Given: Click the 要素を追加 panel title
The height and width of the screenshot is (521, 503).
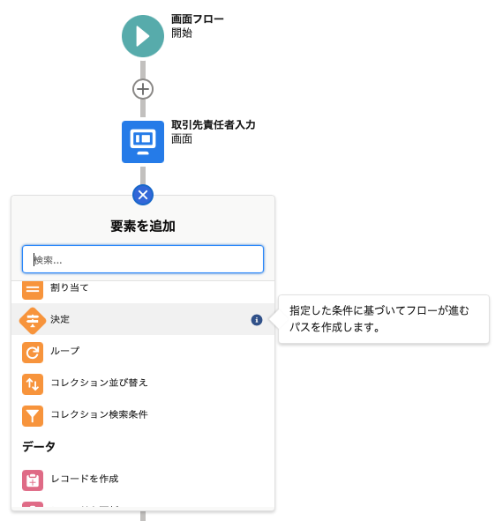Looking at the screenshot, I should click(x=143, y=226).
